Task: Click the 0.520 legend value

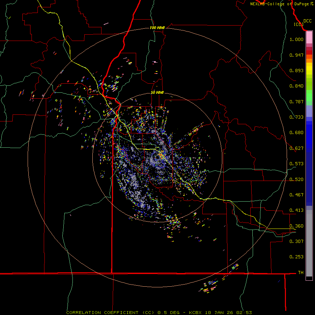Action: tap(296, 180)
